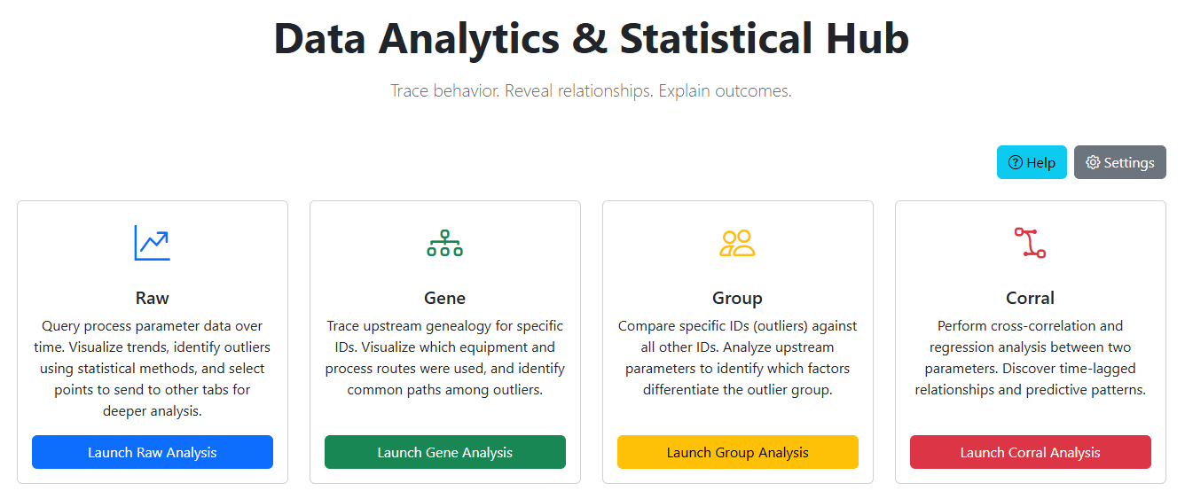Start the Corral Analysis via red button
The image size is (1185, 491).
coord(1031,452)
